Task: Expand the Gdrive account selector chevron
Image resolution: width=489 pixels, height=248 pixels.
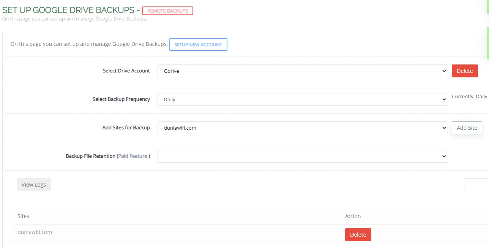Action: (x=443, y=71)
